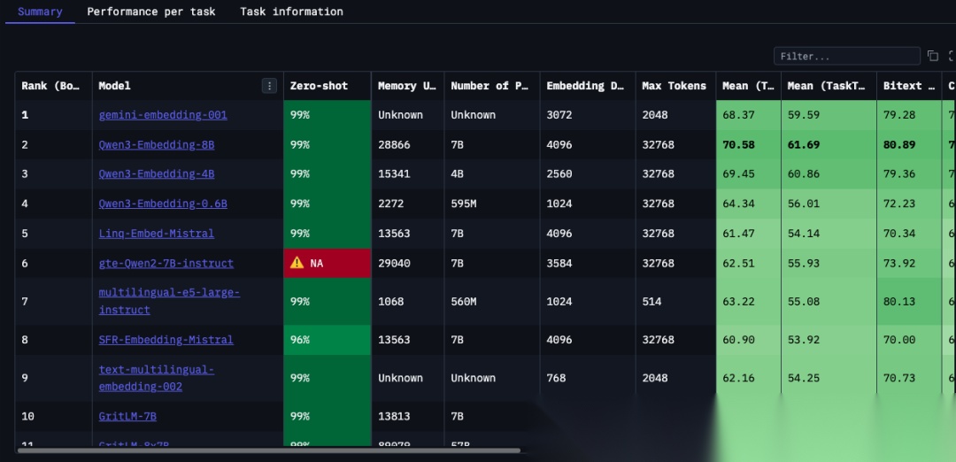This screenshot has height=462, width=956.
Task: Open SFR-Embedding-Mistral model link
Action: (x=166, y=340)
